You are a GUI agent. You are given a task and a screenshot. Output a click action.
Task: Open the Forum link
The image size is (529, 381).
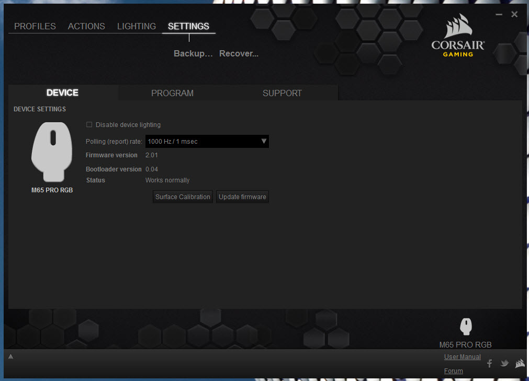point(454,371)
